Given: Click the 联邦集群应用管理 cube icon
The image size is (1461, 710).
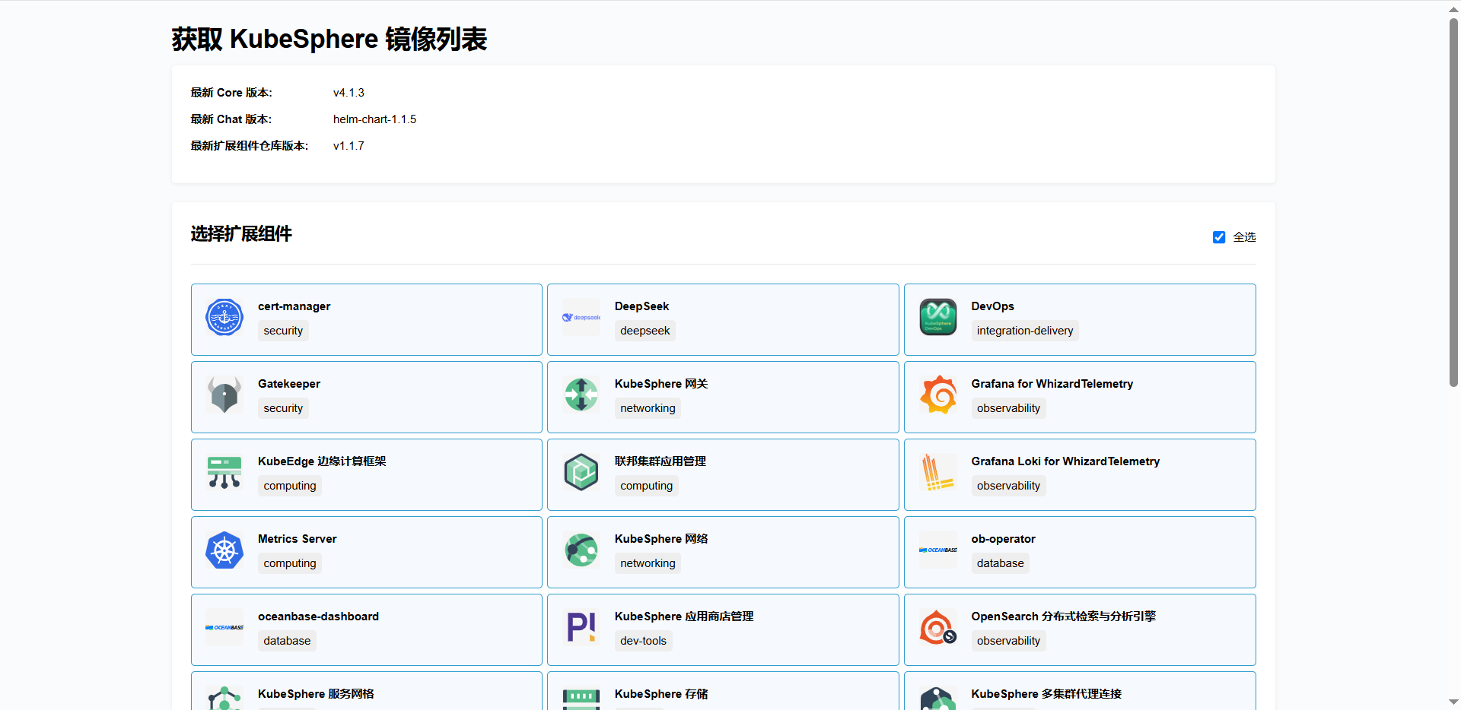Looking at the screenshot, I should point(581,473).
